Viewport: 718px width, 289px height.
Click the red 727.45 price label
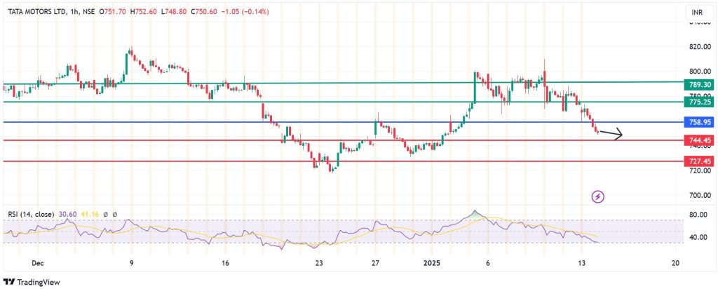[x=700, y=161]
